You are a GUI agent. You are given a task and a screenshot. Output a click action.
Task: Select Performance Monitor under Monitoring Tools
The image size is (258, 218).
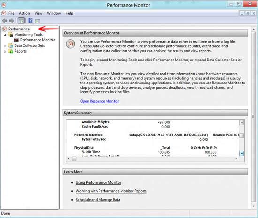[38, 40]
